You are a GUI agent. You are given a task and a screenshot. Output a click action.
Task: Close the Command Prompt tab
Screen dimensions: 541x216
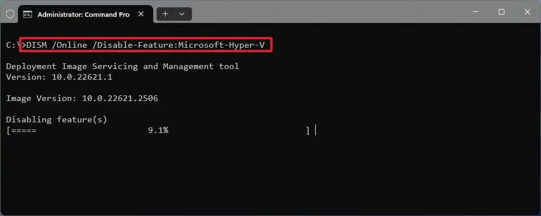(141, 14)
